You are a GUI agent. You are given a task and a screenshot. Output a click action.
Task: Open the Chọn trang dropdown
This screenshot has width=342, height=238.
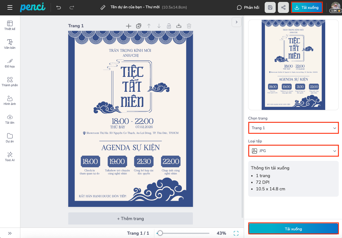coord(293,128)
